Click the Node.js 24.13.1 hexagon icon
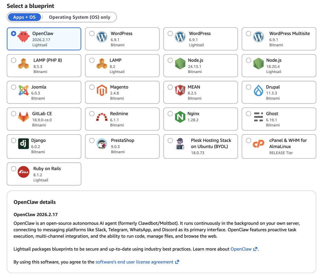The height and width of the screenshot is (278, 323). click(180, 64)
